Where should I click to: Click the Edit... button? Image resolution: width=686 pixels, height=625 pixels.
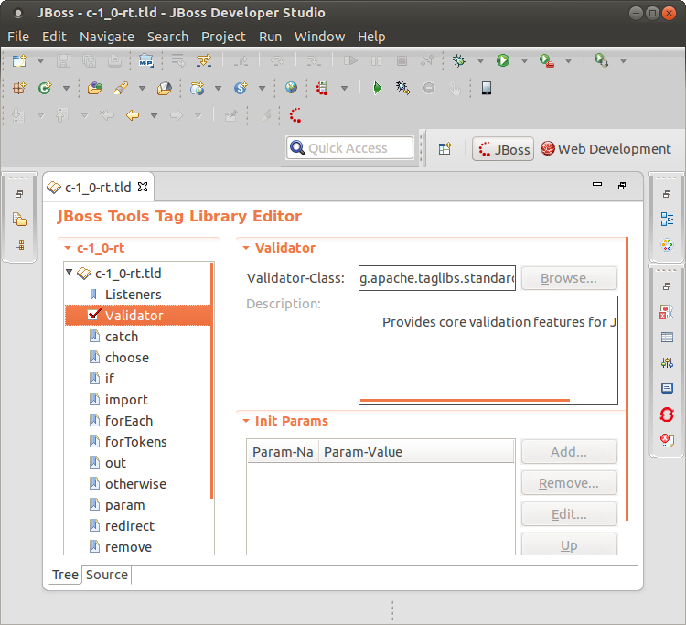click(x=569, y=514)
